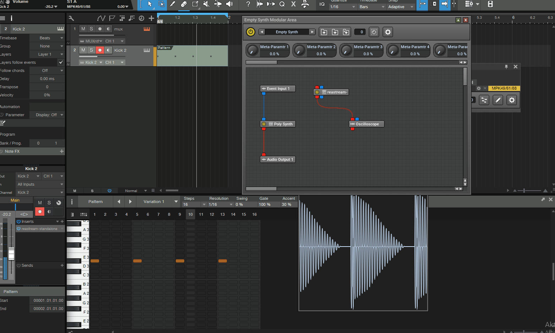This screenshot has width=555, height=333.
Task: Expand the Variation 1 dropdown
Action: coord(158,202)
